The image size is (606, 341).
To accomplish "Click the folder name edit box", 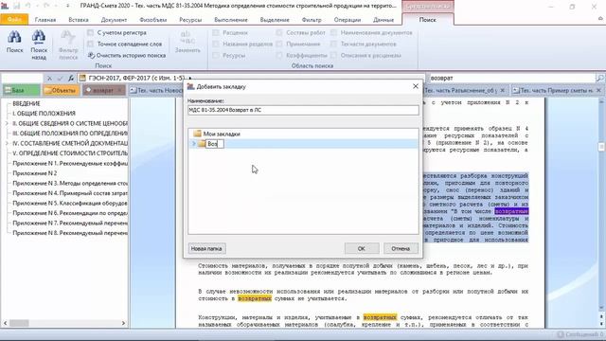I will (x=215, y=144).
